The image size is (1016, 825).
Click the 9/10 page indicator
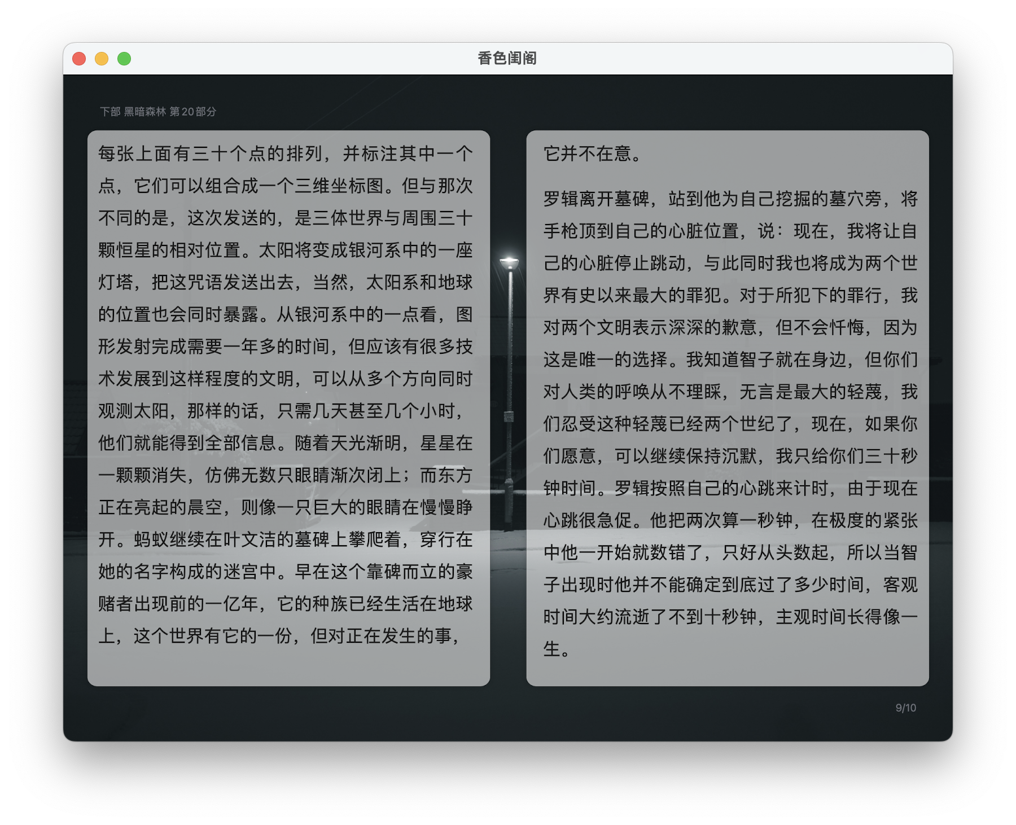pos(905,708)
